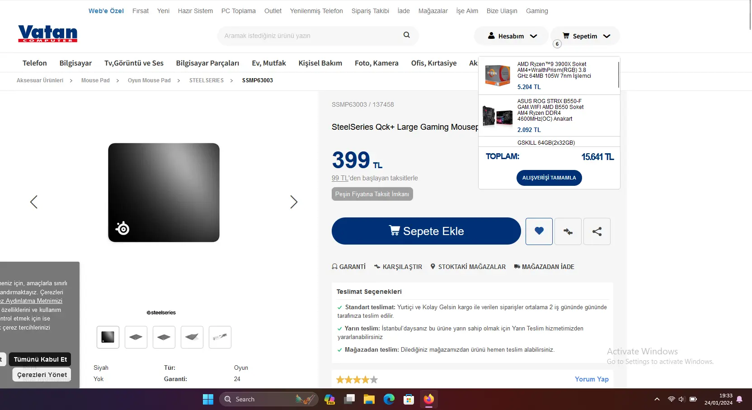Click Alışverişi Tamamla button
752x410 pixels.
point(549,178)
